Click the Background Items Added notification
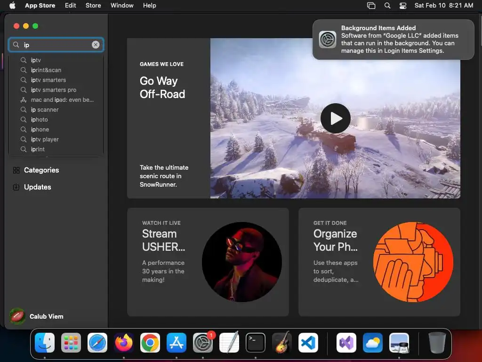Image resolution: width=482 pixels, height=362 pixels. click(393, 40)
